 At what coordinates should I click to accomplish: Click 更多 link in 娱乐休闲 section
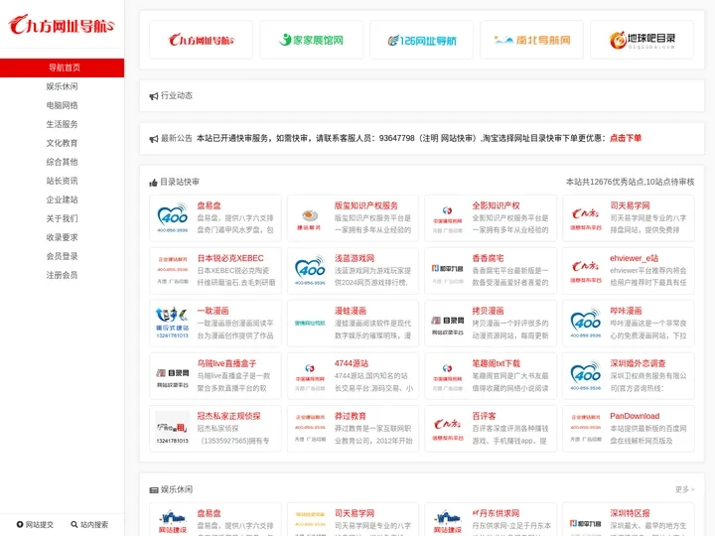click(684, 489)
